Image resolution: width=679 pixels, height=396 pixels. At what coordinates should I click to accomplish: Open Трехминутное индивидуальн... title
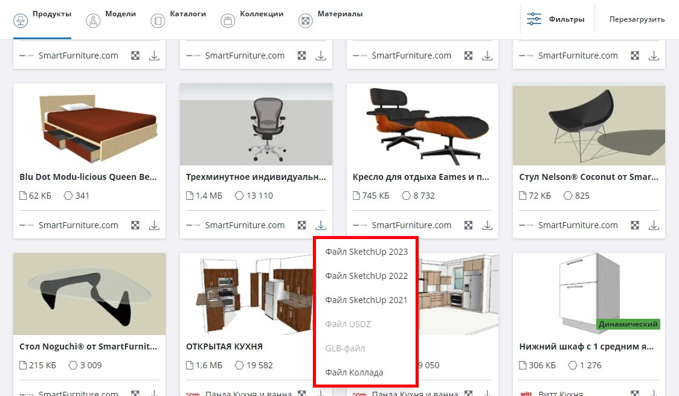(x=256, y=177)
